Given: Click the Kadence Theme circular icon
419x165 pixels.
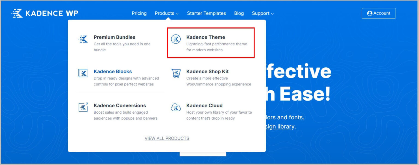Looking at the screenshot, I should pos(175,39).
